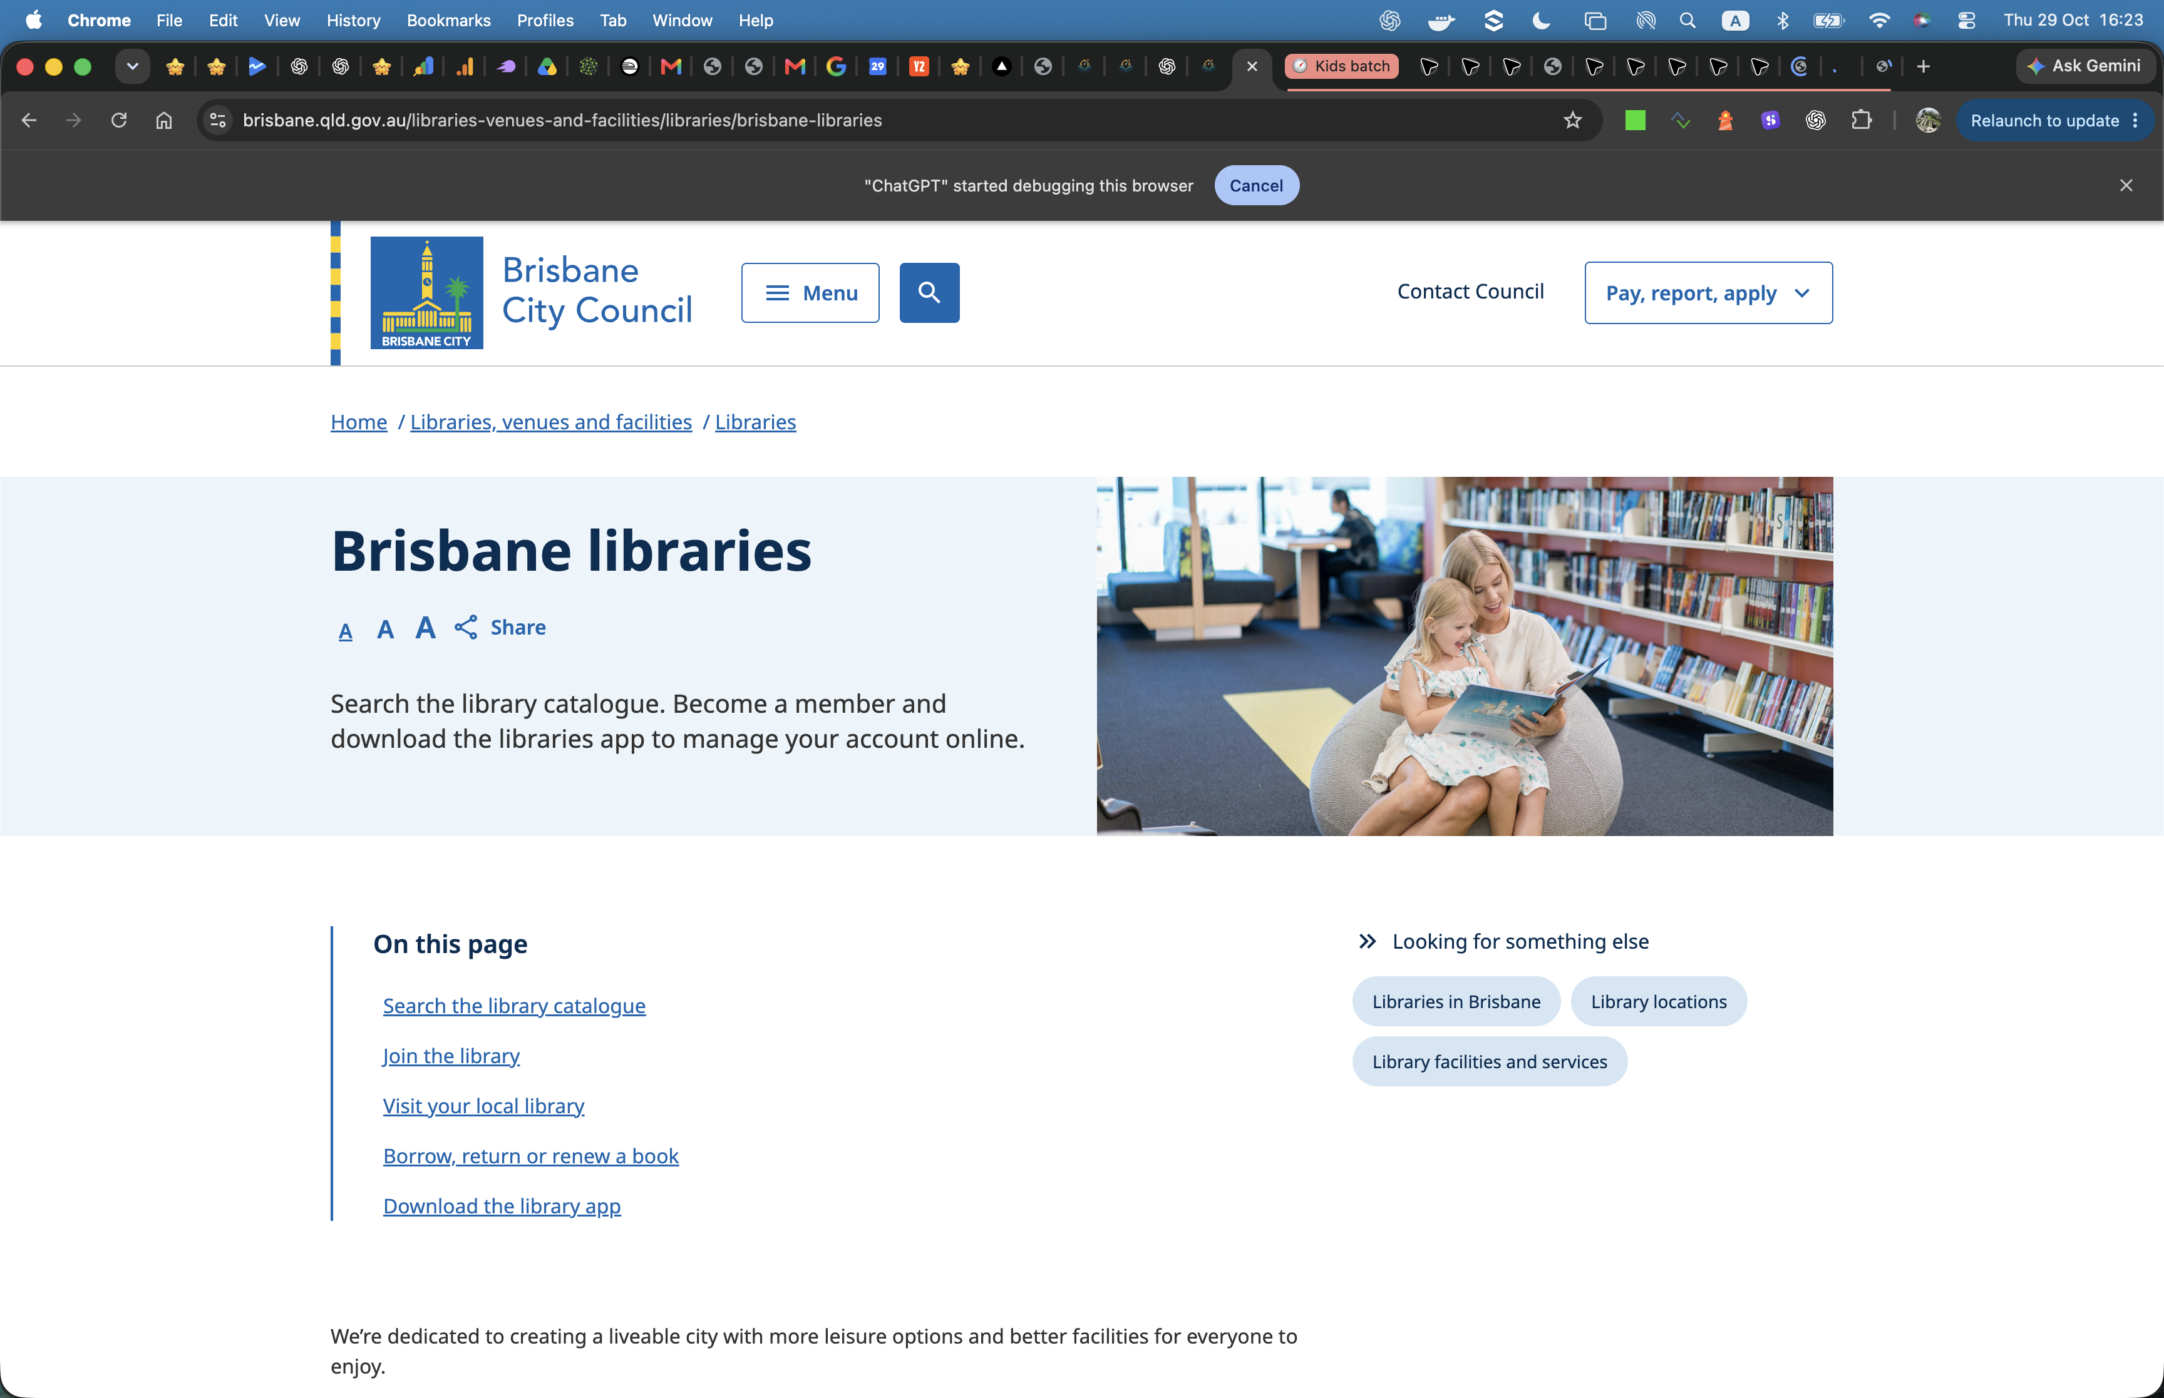Open the site search with the magnifier button

click(929, 292)
